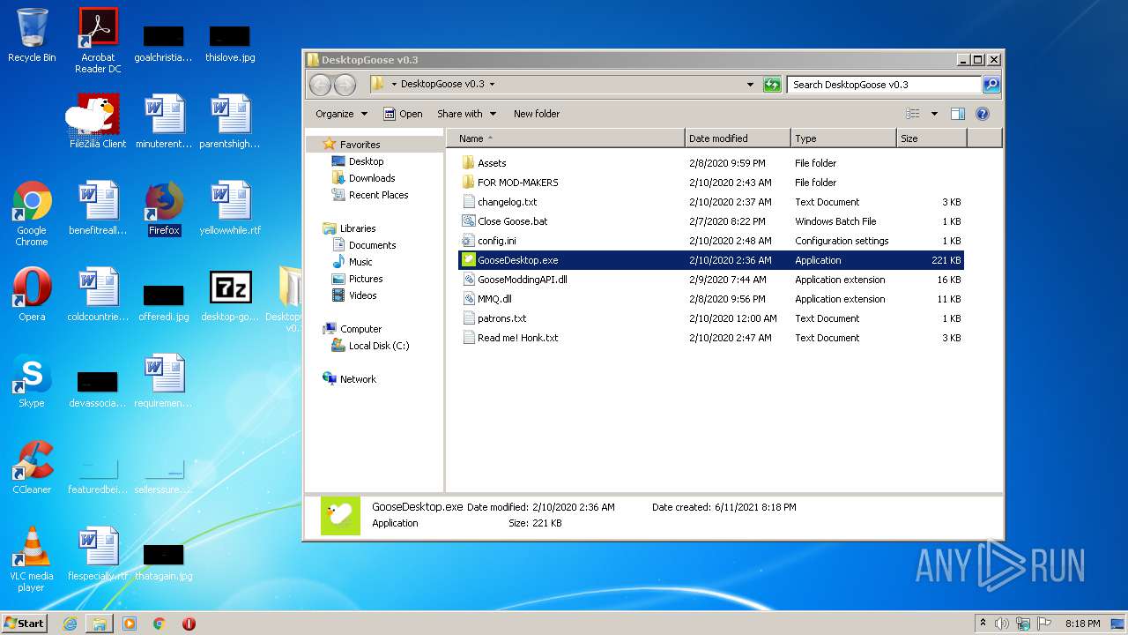Sort by Size column header
This screenshot has width=1128, height=635.
coord(931,138)
